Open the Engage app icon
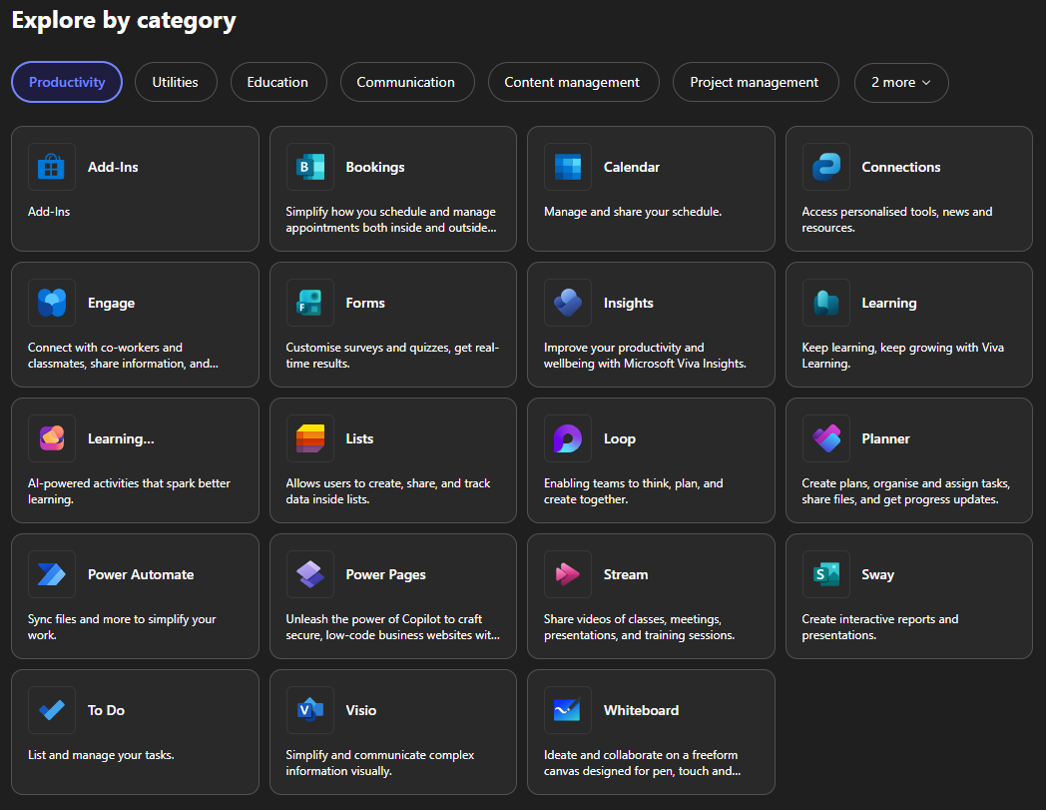 [x=51, y=303]
